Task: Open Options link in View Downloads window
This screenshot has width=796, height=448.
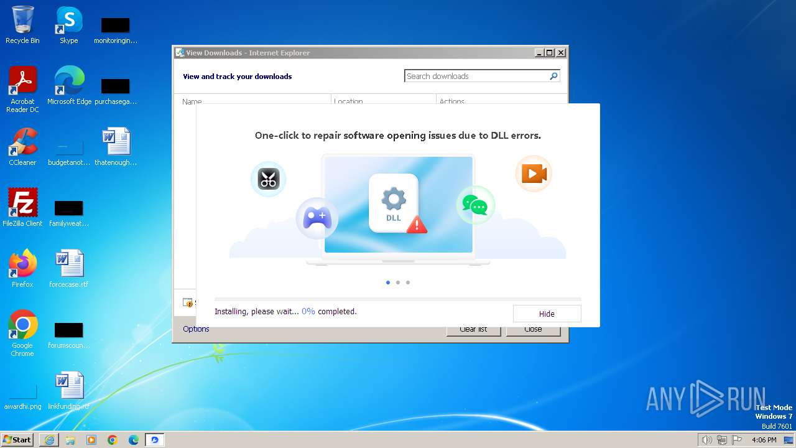Action: click(196, 329)
